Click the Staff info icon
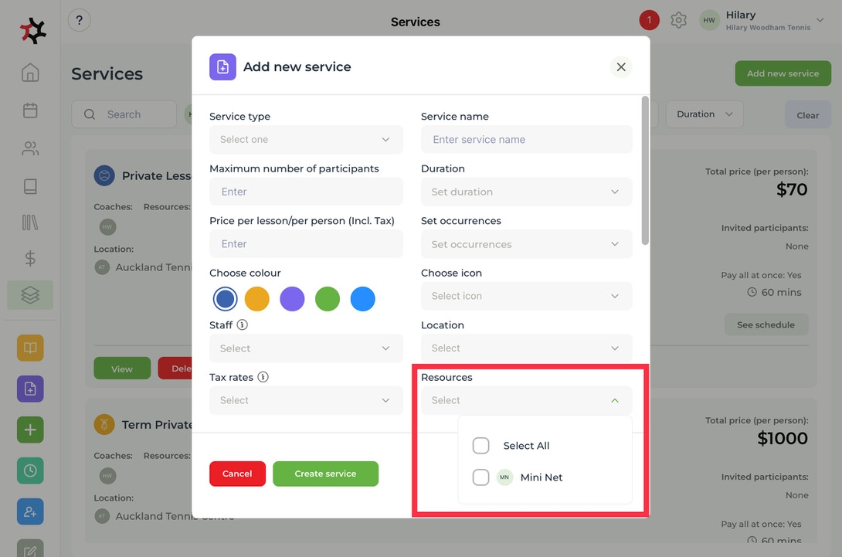This screenshot has height=557, width=842. 243,325
